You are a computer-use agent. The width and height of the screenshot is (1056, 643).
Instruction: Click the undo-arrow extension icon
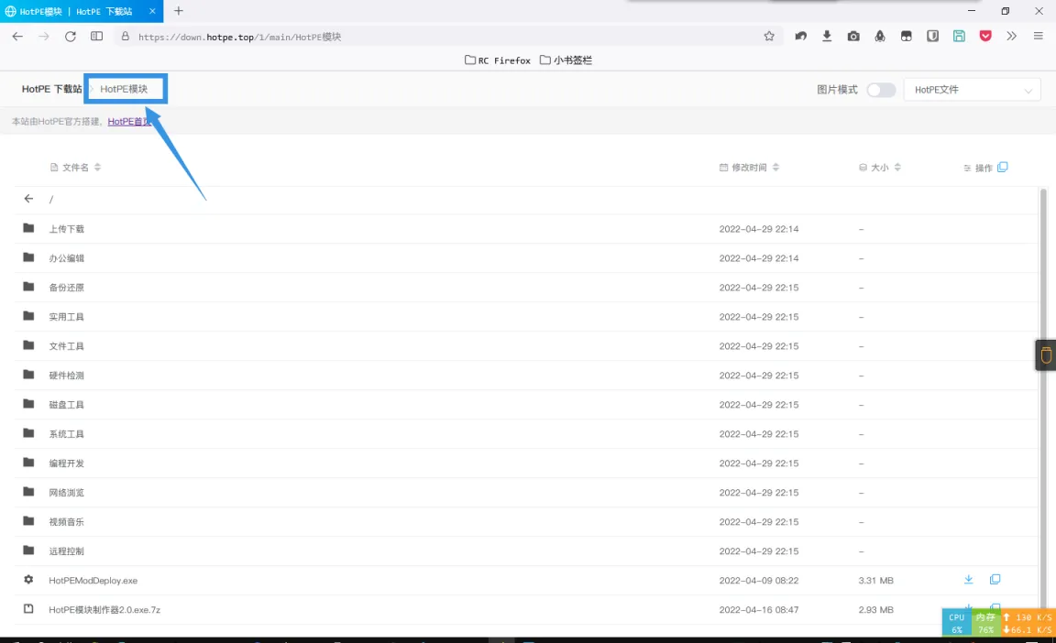click(801, 37)
